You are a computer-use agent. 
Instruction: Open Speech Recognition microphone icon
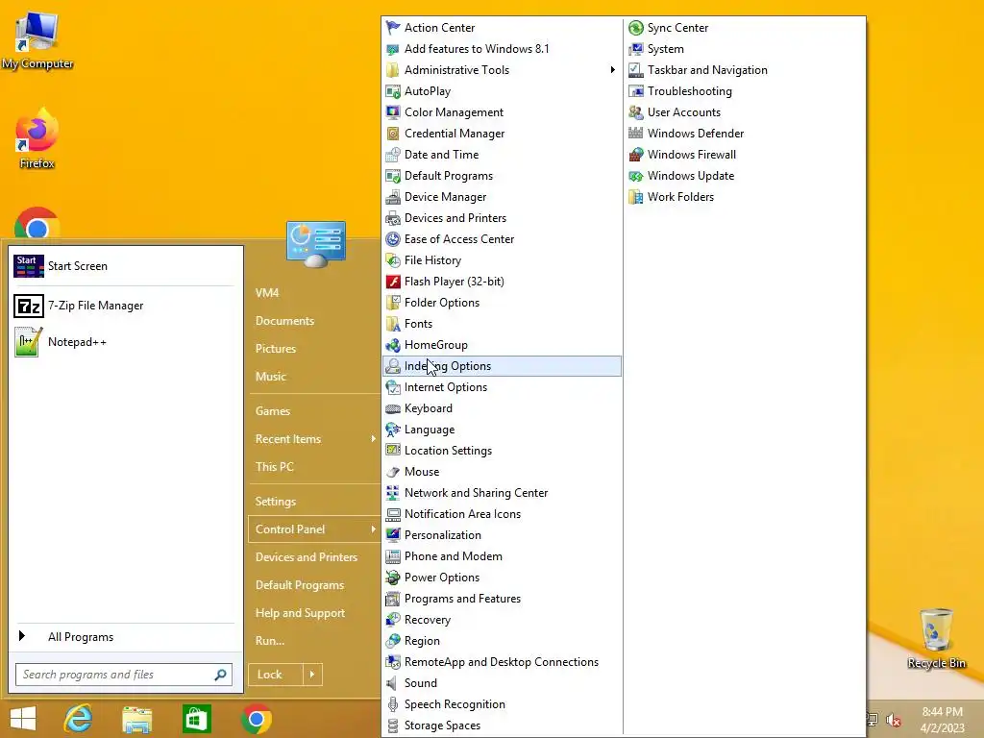click(393, 704)
